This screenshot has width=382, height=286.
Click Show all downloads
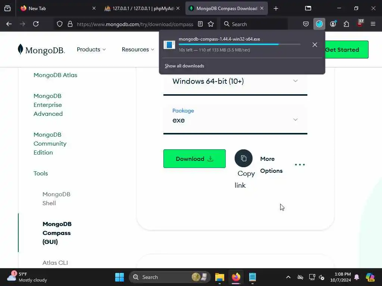point(184,66)
